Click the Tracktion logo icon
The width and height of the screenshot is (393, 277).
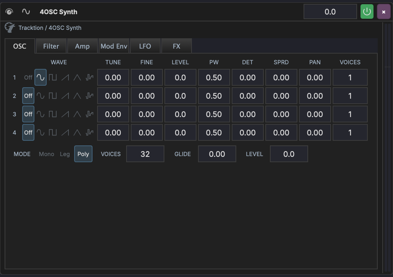coord(10,28)
